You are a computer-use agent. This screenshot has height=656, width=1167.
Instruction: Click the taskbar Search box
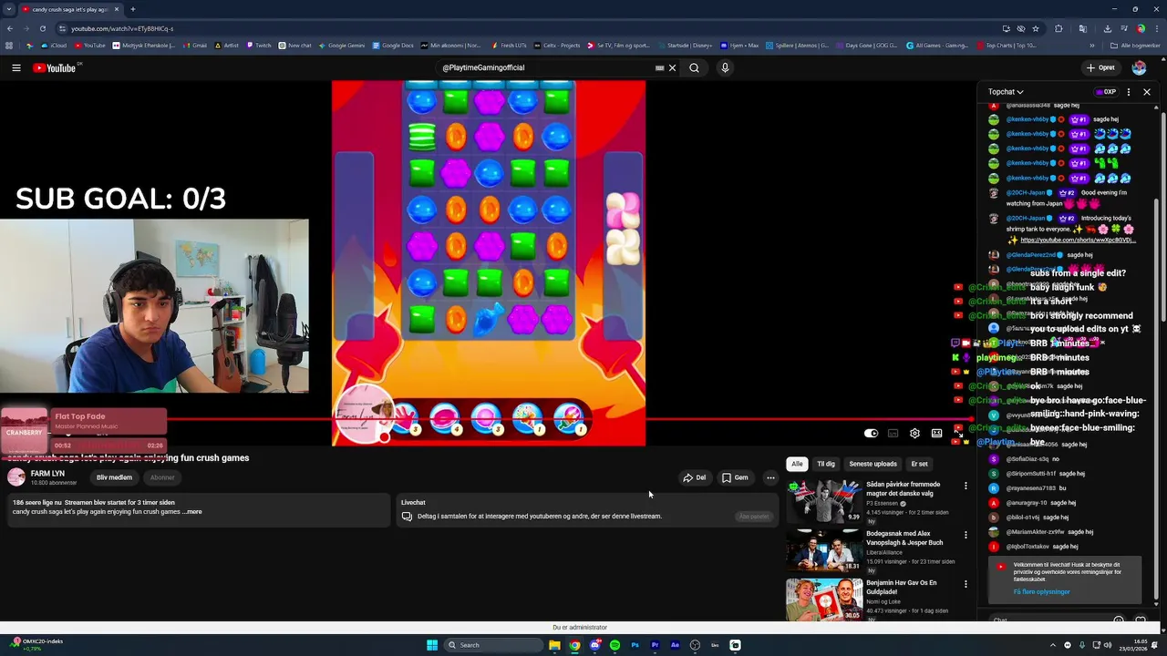[x=493, y=645]
